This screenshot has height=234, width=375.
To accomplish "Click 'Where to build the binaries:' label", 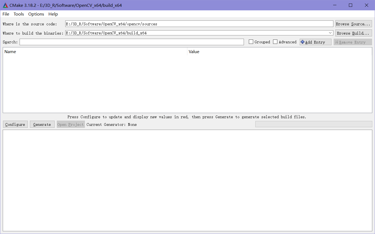I will (x=33, y=33).
